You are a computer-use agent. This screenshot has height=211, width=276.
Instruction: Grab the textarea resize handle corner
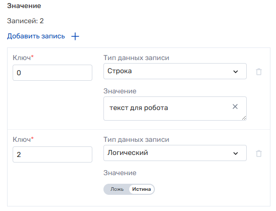(x=244, y=118)
